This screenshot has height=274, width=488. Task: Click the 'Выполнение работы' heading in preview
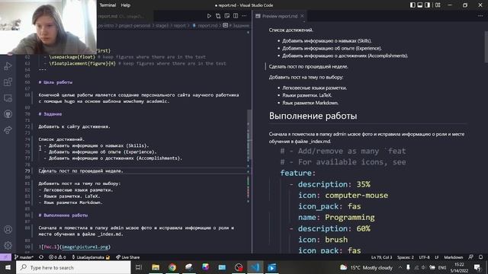coord(313,116)
